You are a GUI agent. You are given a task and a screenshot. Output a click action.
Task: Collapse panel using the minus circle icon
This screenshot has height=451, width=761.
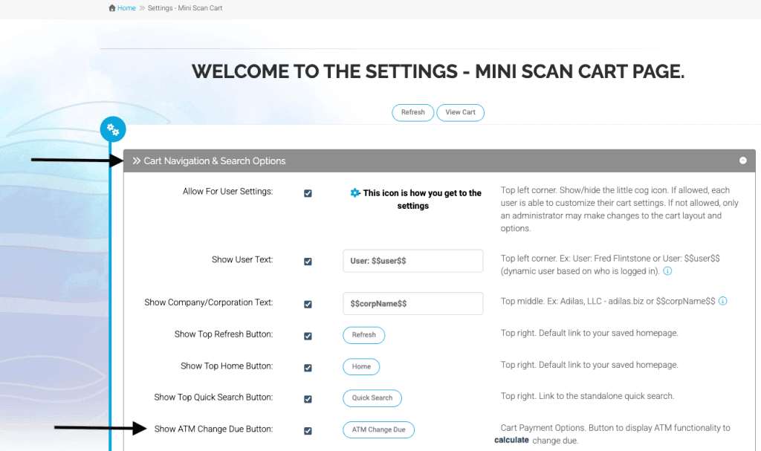pyautogui.click(x=742, y=160)
